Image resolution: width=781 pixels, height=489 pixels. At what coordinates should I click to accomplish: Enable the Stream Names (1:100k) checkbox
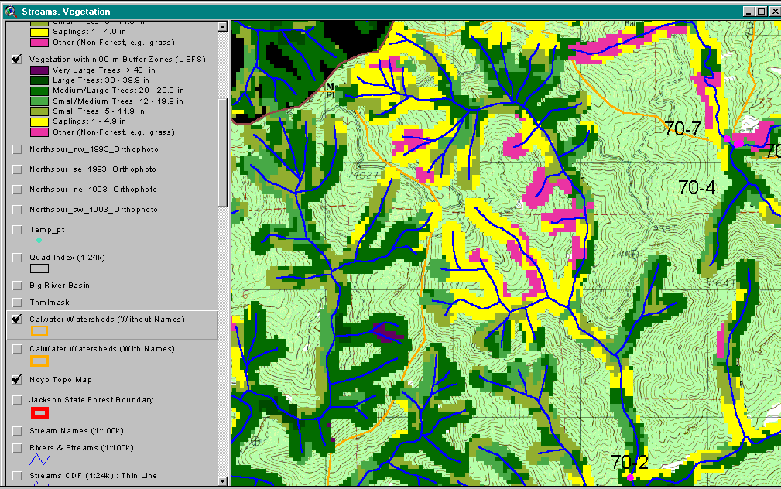click(x=17, y=431)
